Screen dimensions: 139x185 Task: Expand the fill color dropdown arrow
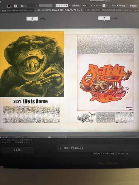tap(12, 6)
